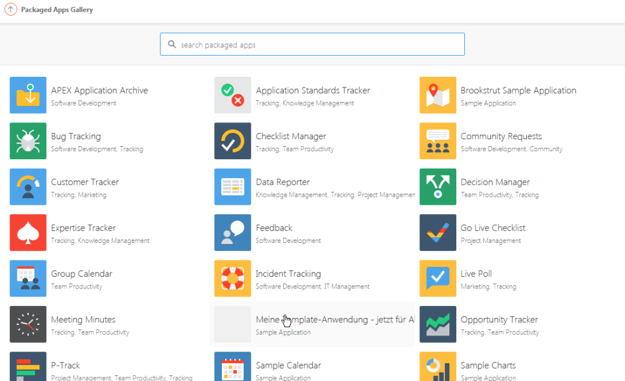Image resolution: width=625 pixels, height=381 pixels.
Task: Click the navigate-up arrow beside Packaged Apps Gallery
Action: coord(11,9)
